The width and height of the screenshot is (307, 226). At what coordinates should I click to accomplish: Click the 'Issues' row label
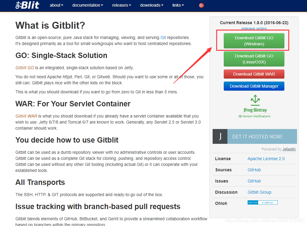click(221, 181)
